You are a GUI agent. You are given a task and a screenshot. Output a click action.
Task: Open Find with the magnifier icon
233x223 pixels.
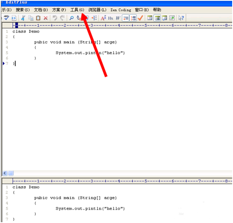tap(72, 18)
